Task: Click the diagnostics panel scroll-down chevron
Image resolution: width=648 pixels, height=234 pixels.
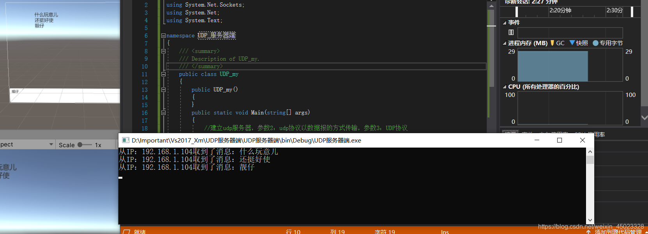Action: pos(644,118)
